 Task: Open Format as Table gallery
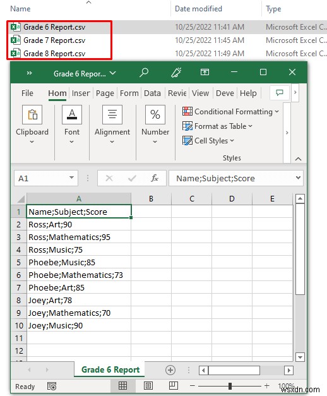coord(217,126)
